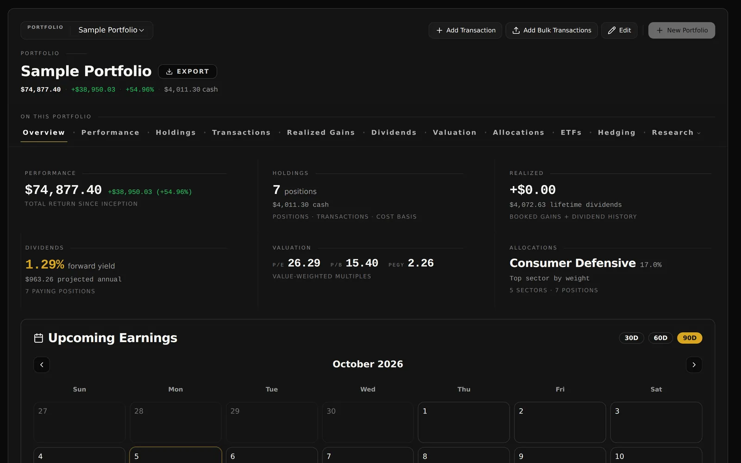Click the plus icon in New Portfolio

tap(659, 30)
